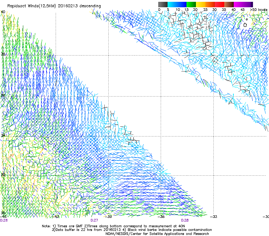Click the small island outline near top right

[x=245, y=25]
